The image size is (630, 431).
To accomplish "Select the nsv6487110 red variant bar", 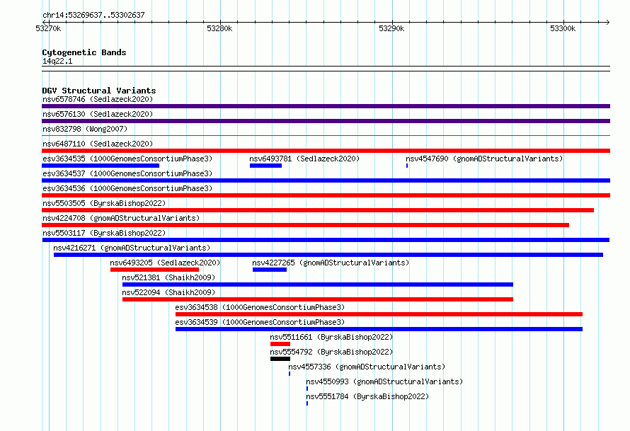I will click(x=326, y=151).
